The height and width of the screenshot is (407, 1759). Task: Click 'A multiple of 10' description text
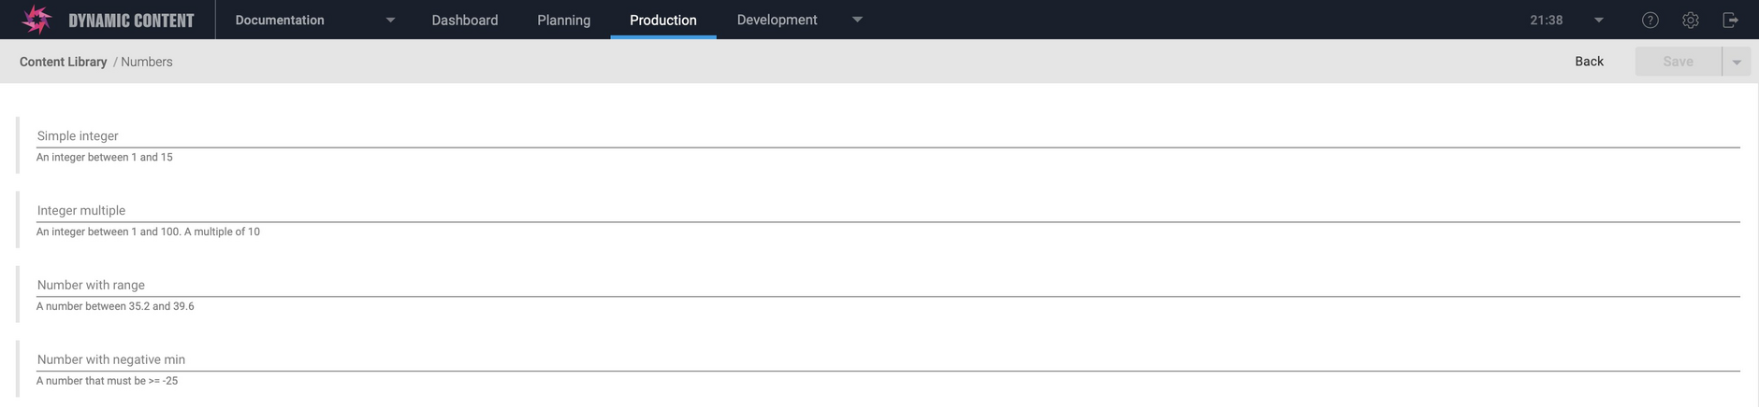click(x=222, y=232)
